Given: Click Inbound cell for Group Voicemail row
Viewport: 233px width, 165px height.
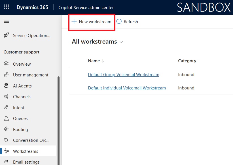Looking at the screenshot, I should 186,74.
